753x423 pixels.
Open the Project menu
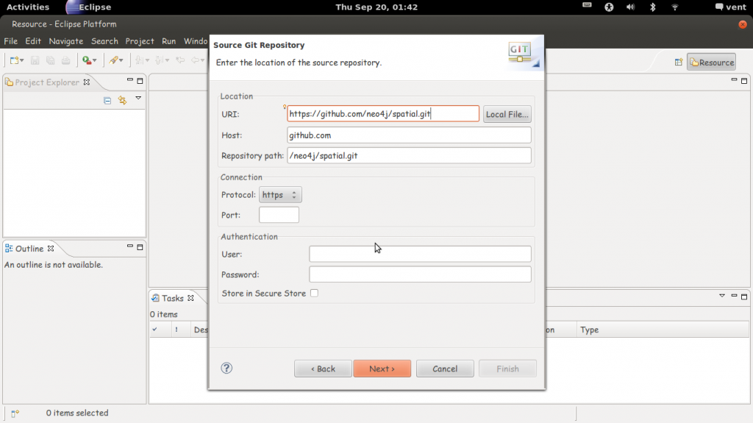point(140,41)
